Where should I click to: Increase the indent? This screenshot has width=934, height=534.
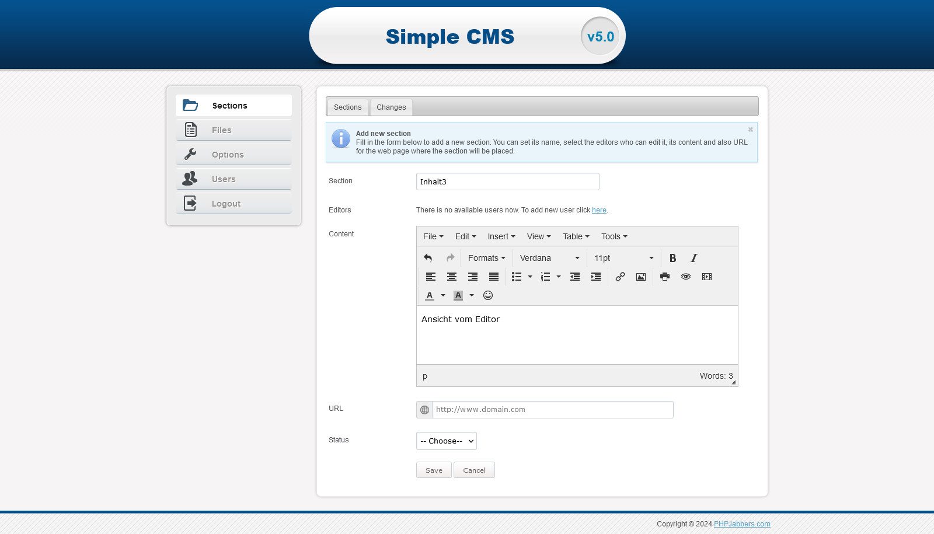596,277
